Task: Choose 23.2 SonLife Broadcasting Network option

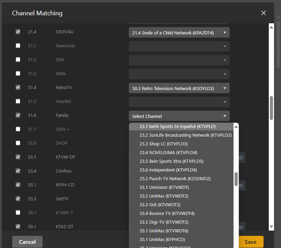Action: point(181,135)
